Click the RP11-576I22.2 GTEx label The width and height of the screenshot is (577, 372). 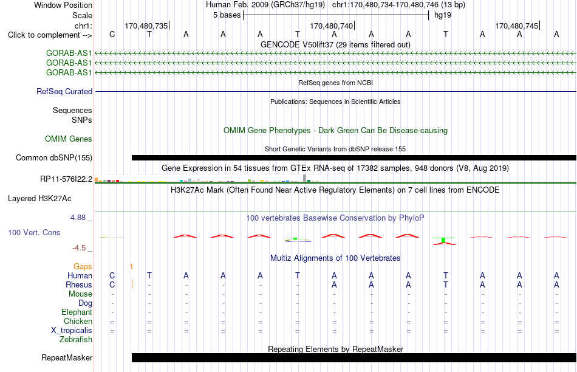(66, 179)
